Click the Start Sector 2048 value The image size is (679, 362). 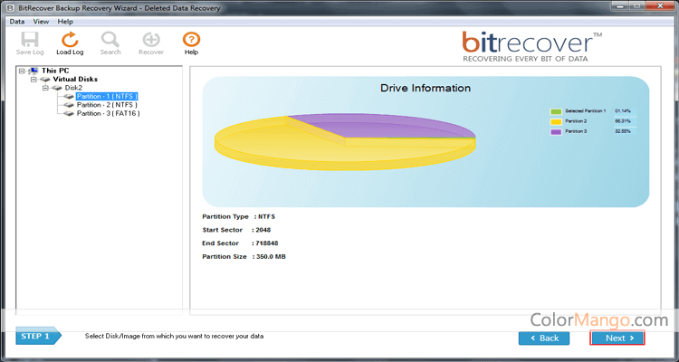[x=263, y=230]
